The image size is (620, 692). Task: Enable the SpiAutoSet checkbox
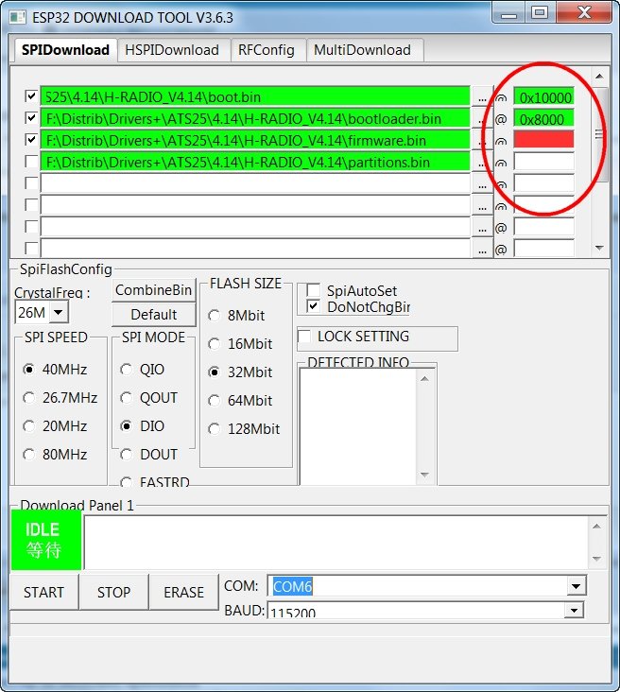[314, 290]
